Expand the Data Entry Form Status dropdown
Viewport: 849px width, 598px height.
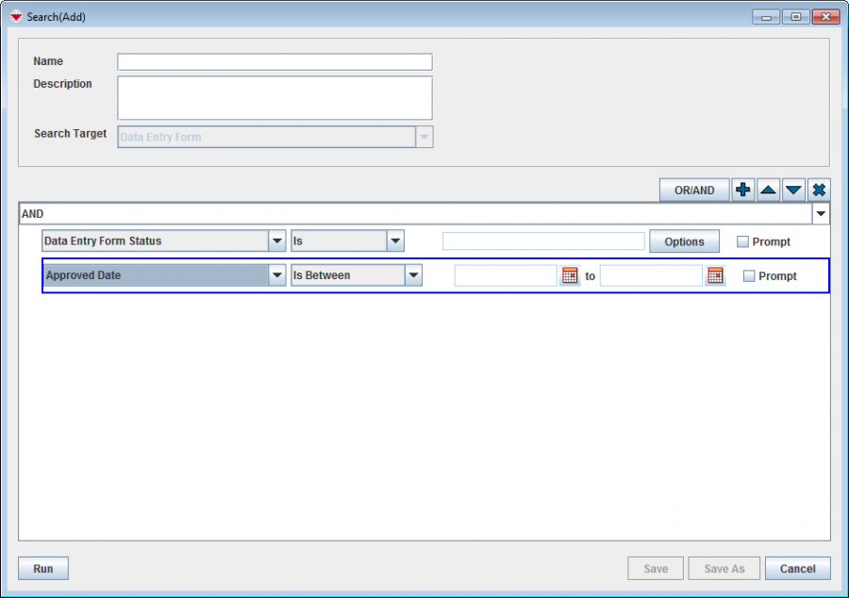[277, 241]
